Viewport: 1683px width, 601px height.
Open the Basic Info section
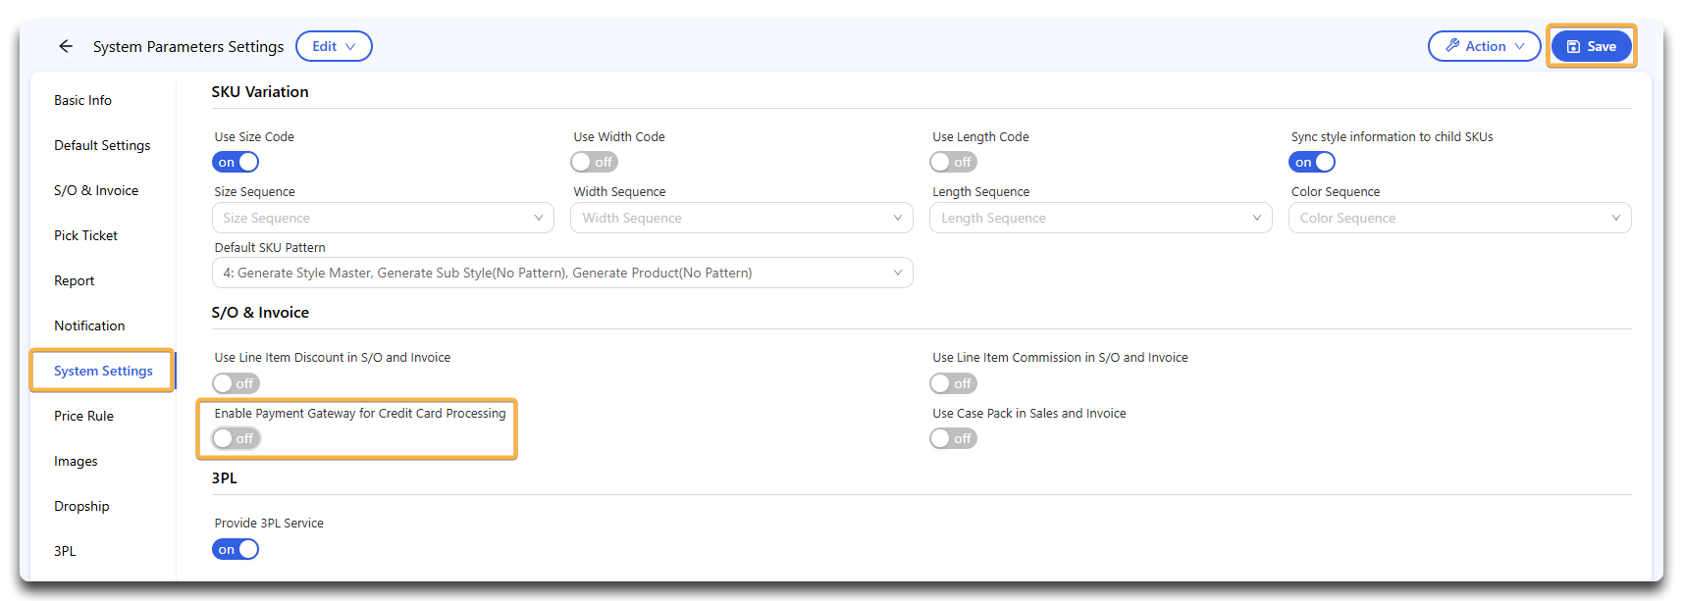click(82, 100)
